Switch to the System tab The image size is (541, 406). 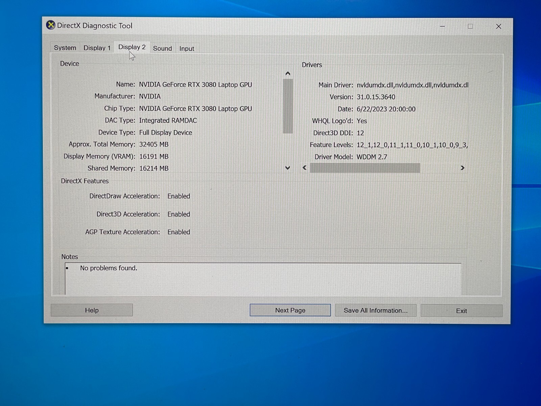65,48
